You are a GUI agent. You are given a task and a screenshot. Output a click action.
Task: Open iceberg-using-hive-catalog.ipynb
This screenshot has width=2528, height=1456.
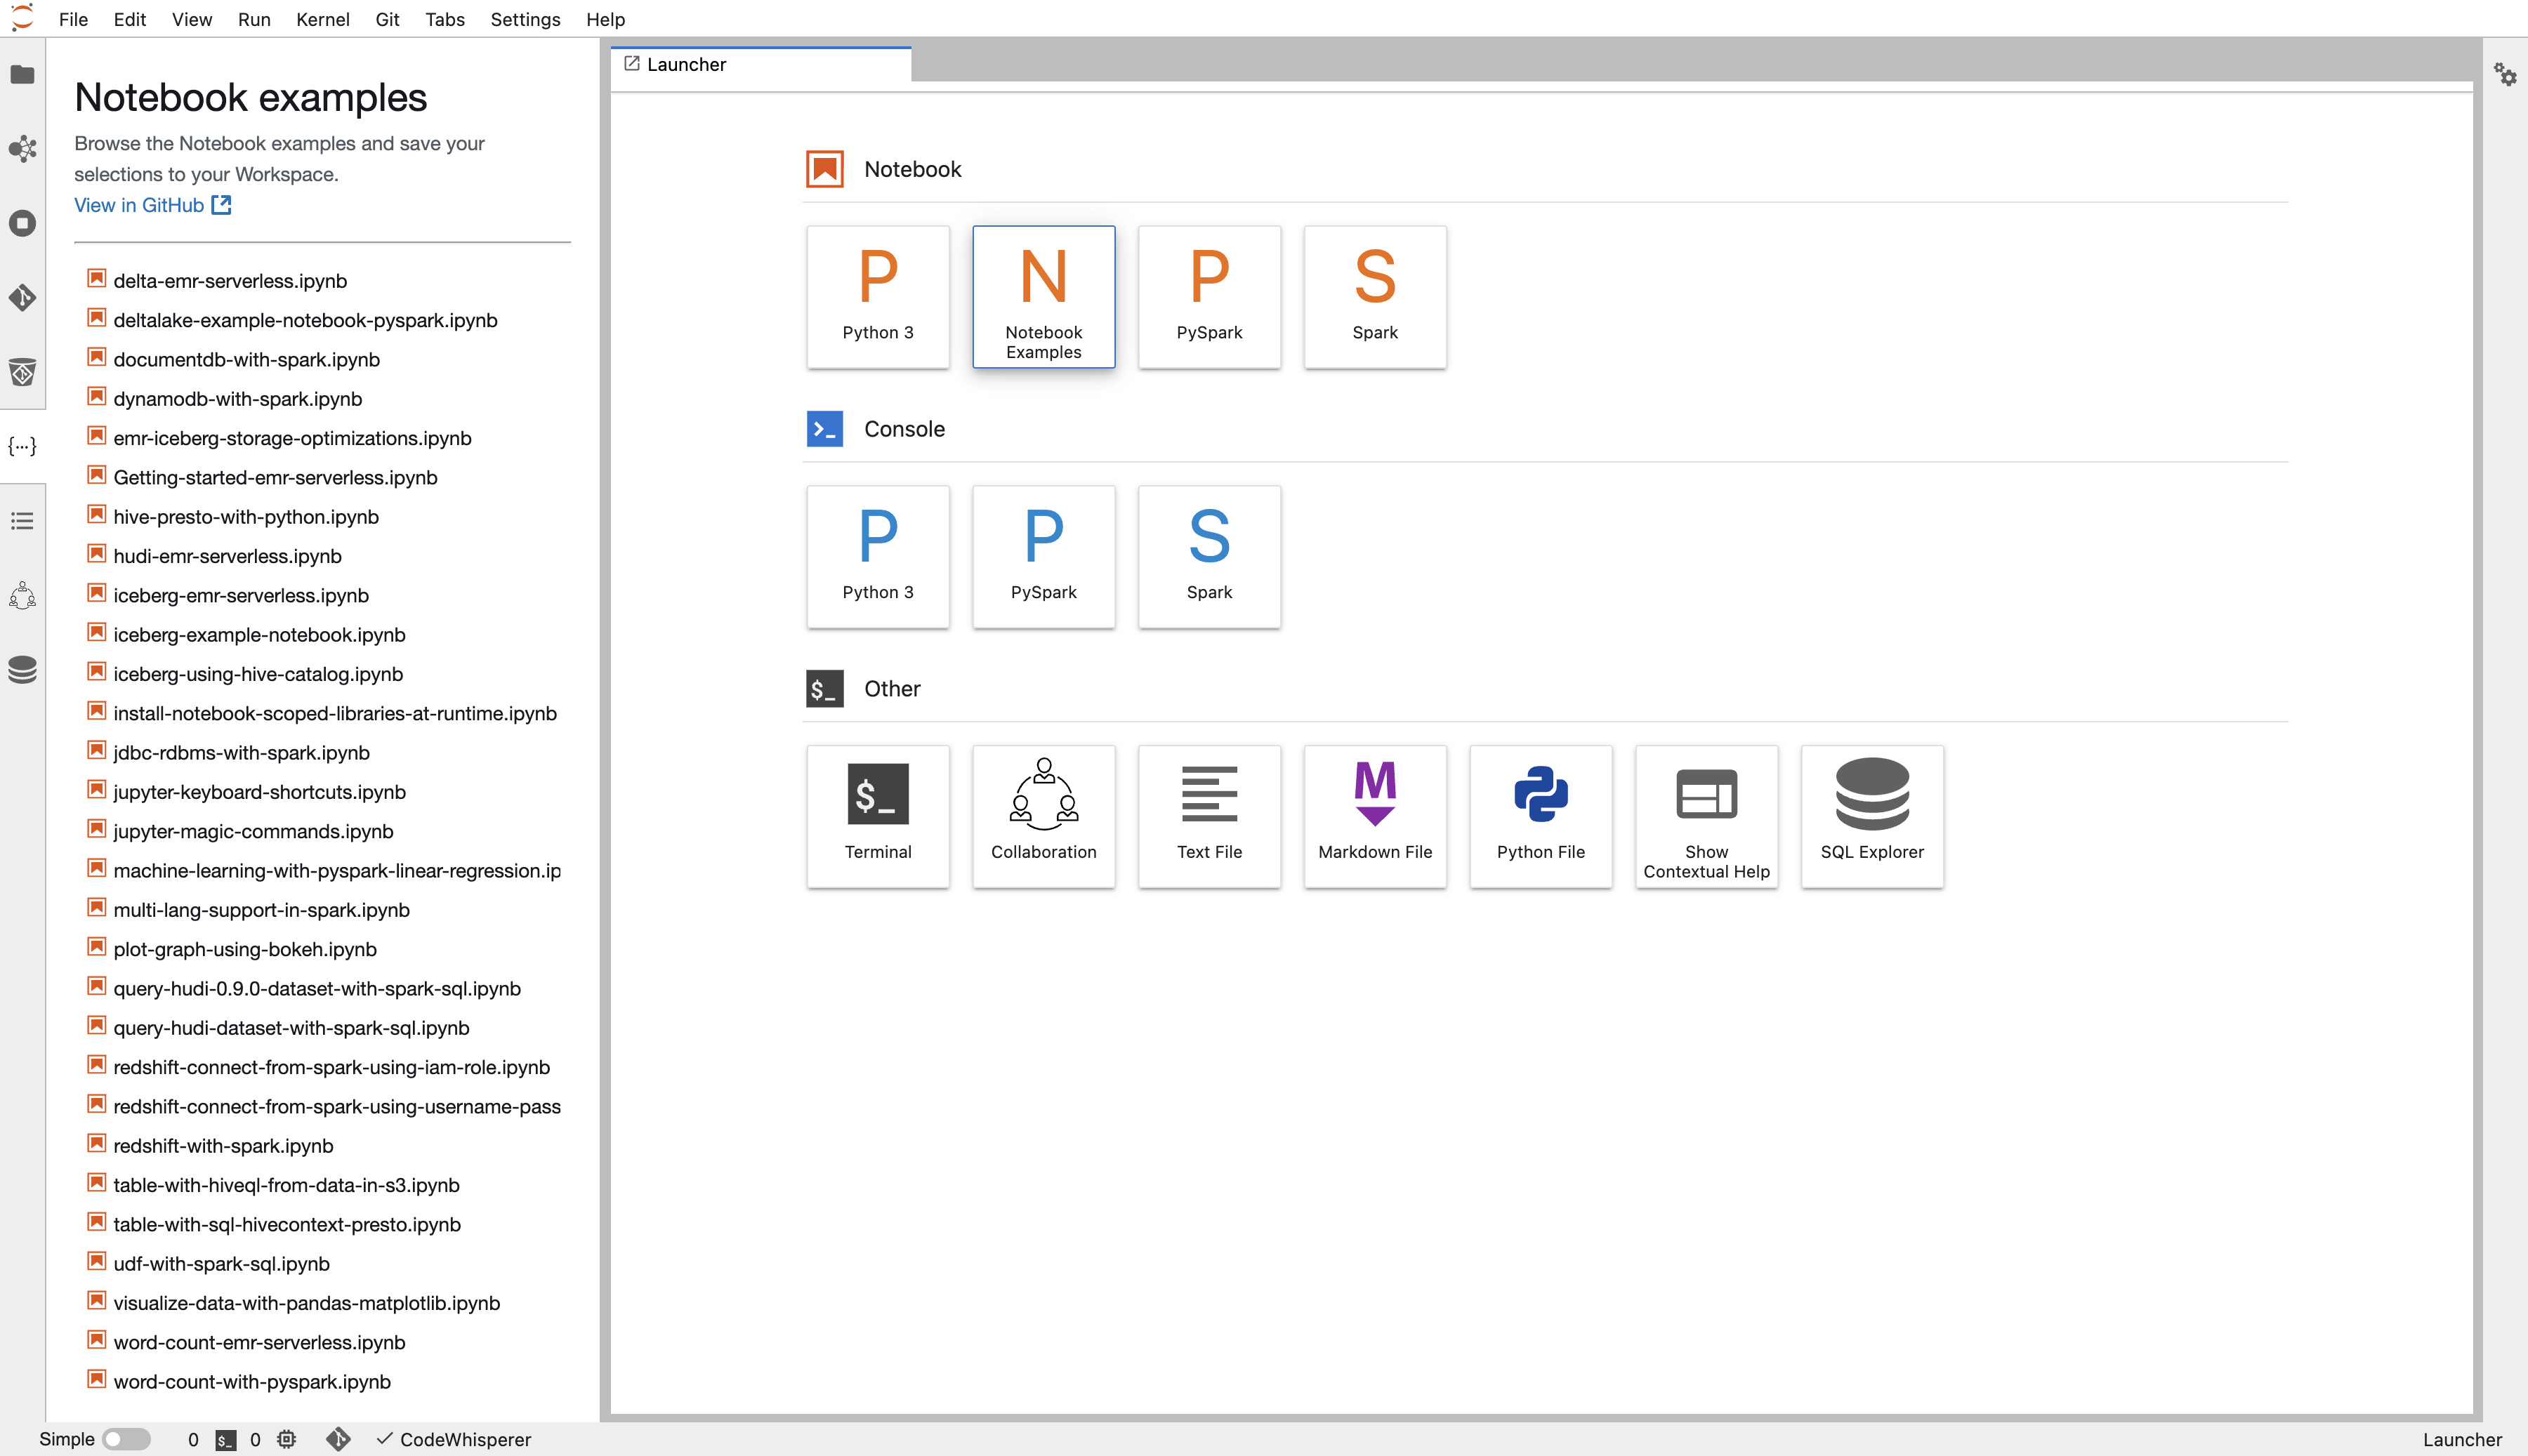point(258,674)
